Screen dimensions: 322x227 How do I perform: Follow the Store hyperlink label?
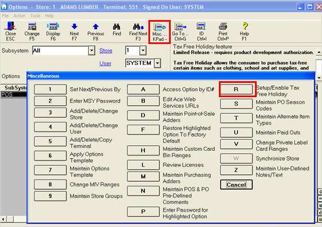tap(106, 51)
